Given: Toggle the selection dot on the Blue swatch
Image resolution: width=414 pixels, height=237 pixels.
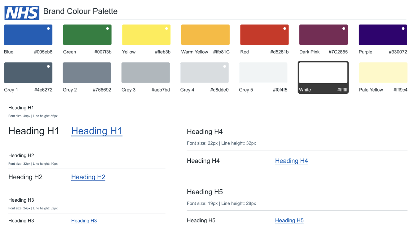Looking at the screenshot, I should tap(48, 28).
